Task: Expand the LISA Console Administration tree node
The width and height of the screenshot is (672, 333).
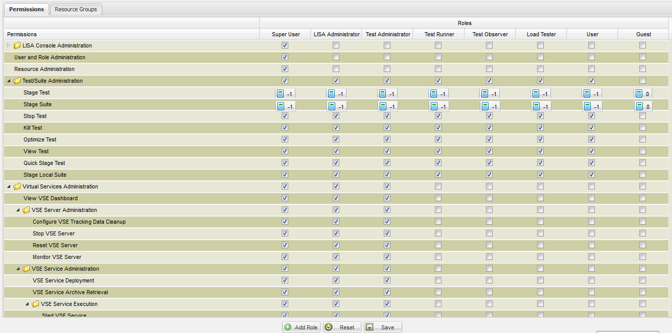Action: coord(8,45)
